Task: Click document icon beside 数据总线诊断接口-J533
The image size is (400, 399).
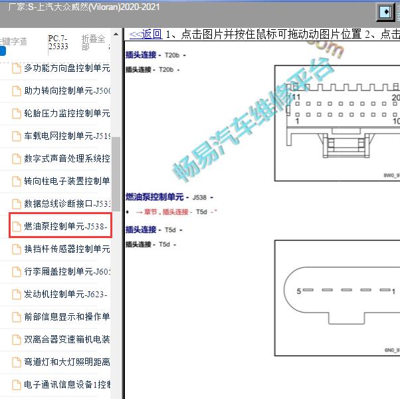Action: [17, 204]
